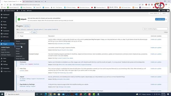Deactivate the Forminator plugin
This screenshot has width=171, height=96.
point(36,64)
